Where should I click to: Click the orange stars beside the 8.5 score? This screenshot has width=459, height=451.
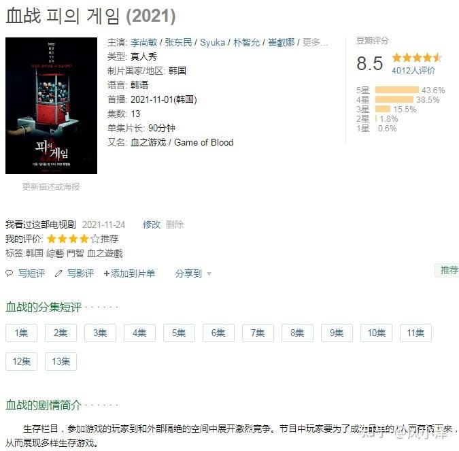(x=417, y=57)
